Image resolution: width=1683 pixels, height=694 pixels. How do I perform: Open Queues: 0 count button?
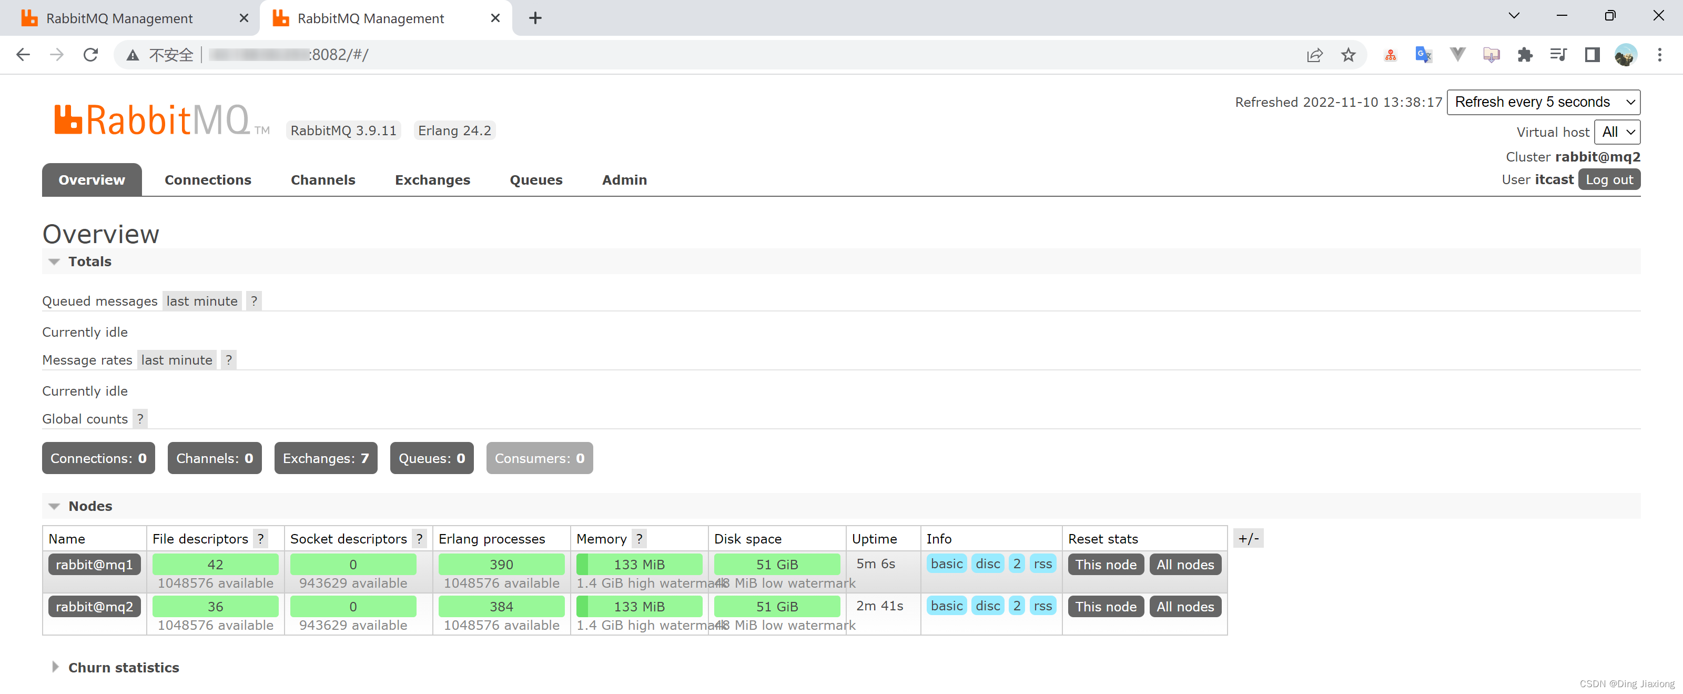tap(431, 458)
